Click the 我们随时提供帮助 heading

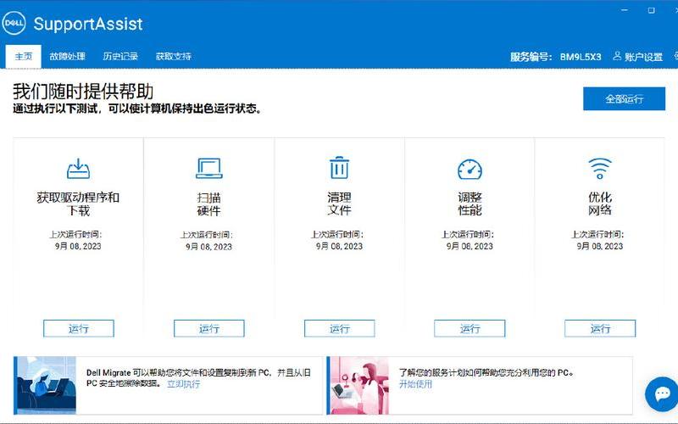[83, 92]
